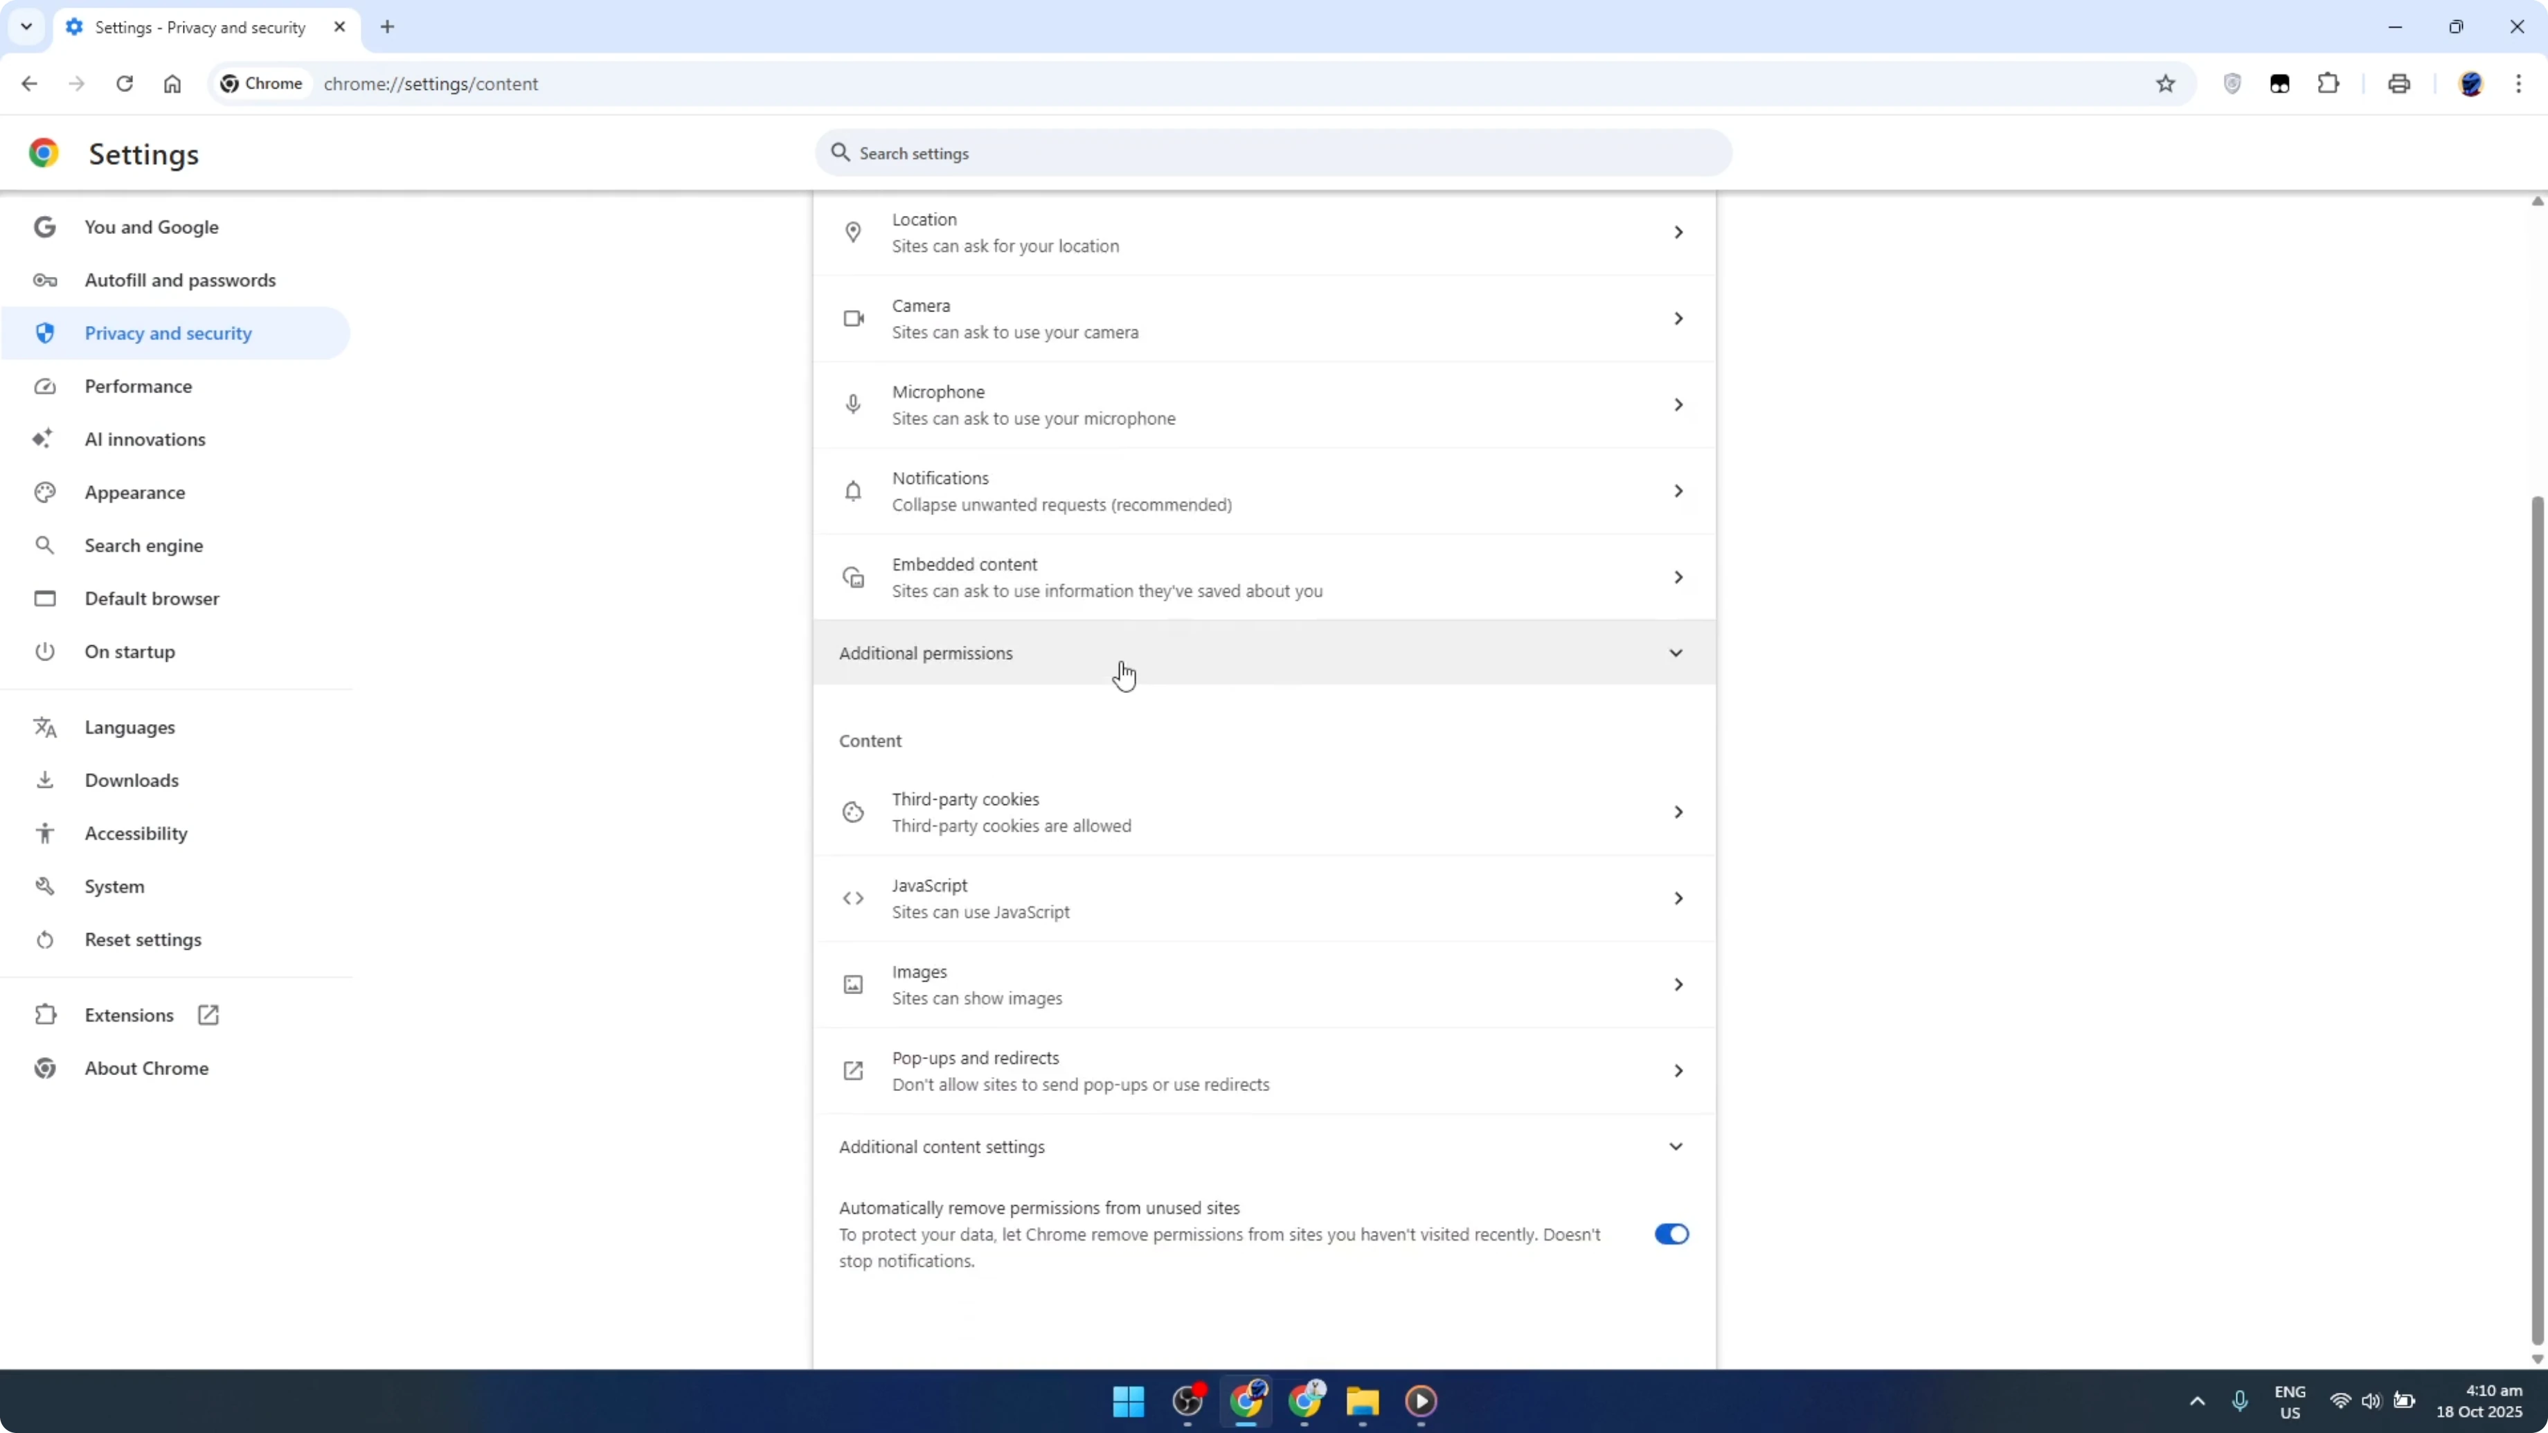The width and height of the screenshot is (2548, 1433).
Task: Open the Extensions puzzle icon in toolbar
Action: point(2329,83)
